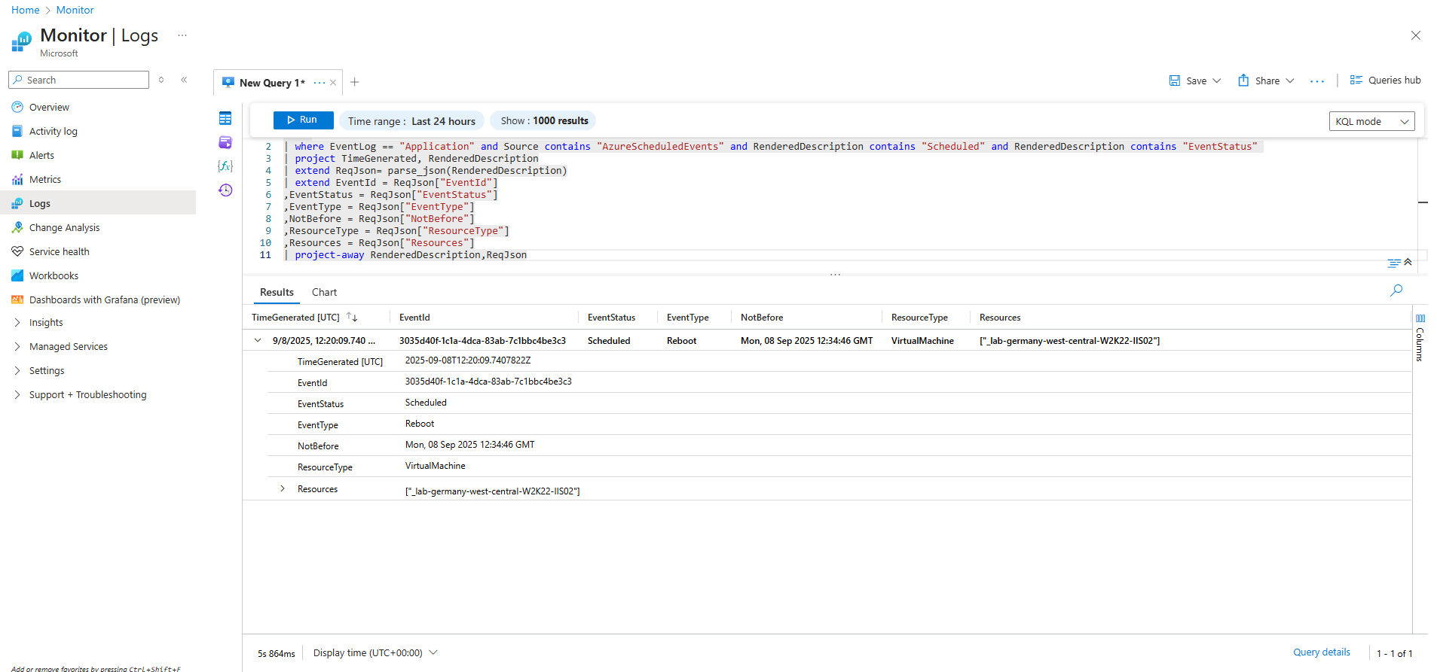Image resolution: width=1437 pixels, height=672 pixels.
Task: Expand the Settings menu group
Action: (x=17, y=370)
